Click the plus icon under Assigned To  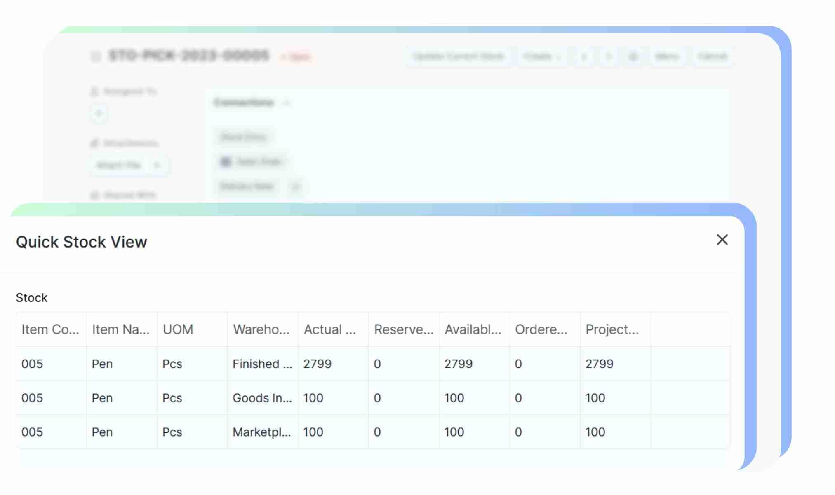99,113
